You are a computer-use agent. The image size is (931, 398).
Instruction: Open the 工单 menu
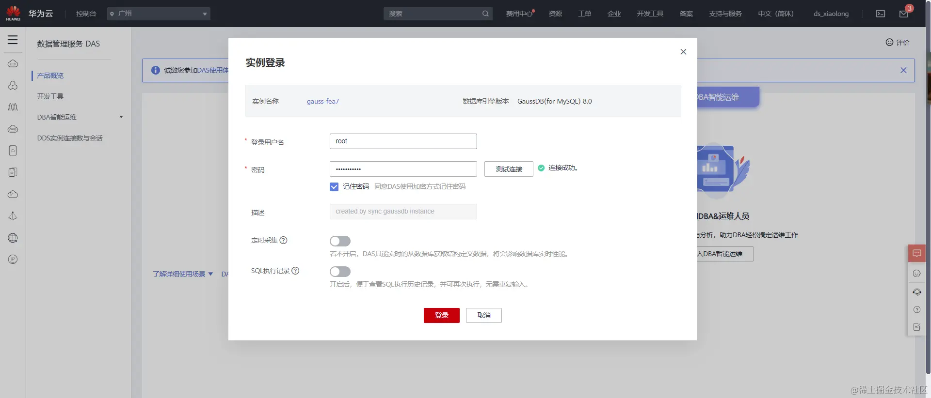585,14
